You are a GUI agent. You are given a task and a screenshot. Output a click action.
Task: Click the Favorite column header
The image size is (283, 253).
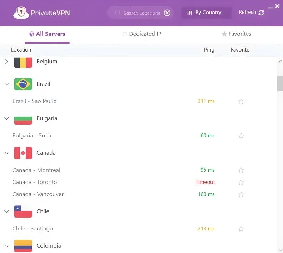point(240,50)
